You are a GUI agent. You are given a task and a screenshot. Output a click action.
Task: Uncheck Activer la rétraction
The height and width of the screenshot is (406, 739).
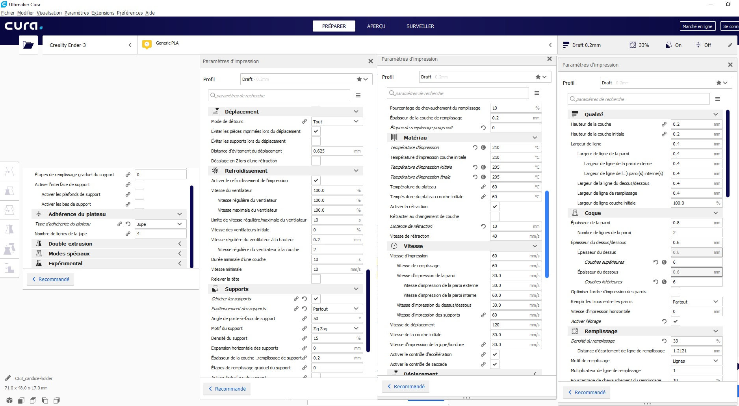495,207
